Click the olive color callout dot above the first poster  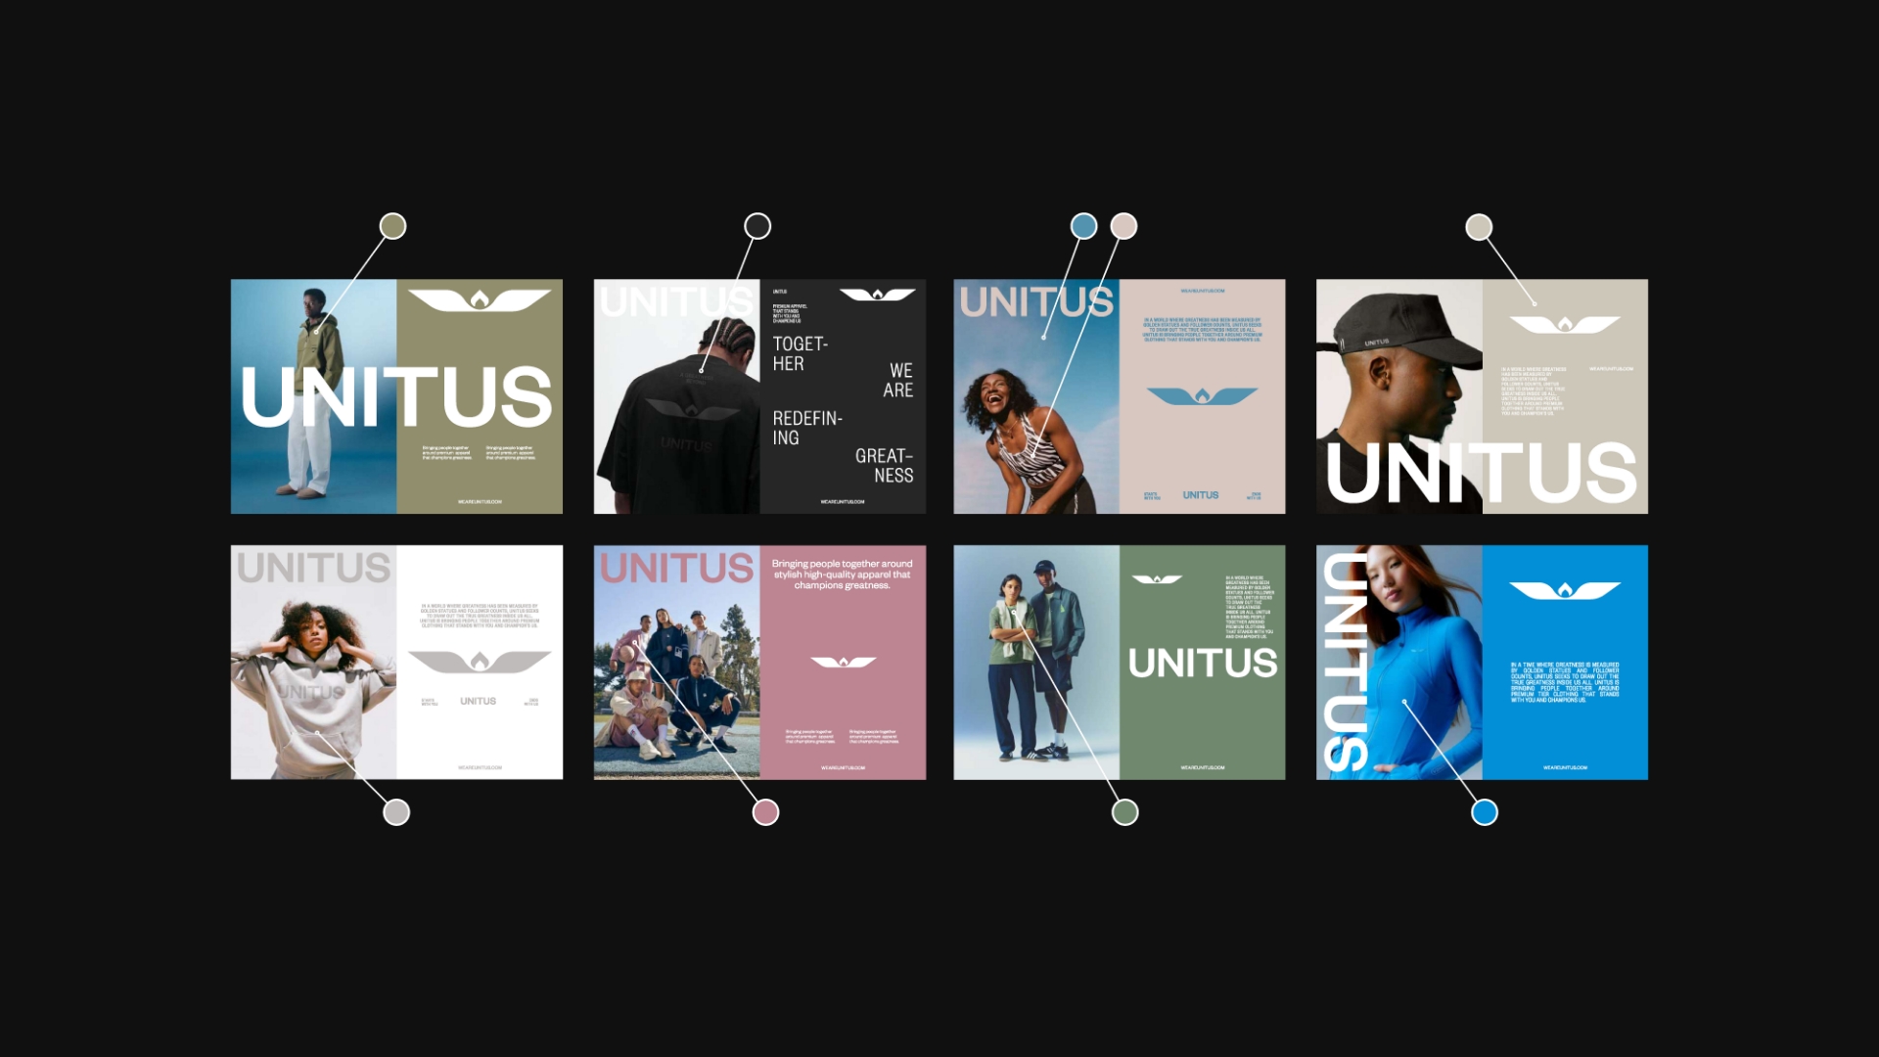tap(393, 225)
